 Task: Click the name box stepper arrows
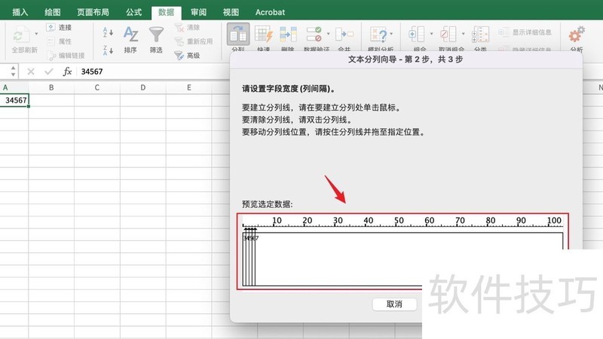coord(13,71)
